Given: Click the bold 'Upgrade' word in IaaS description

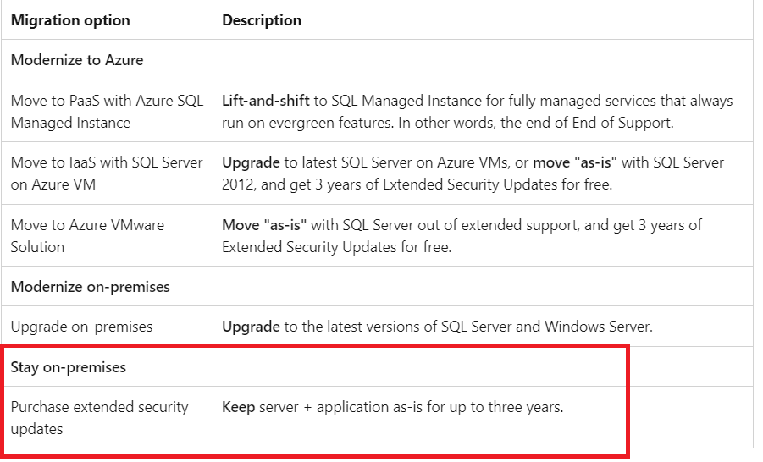Looking at the screenshot, I should pyautogui.click(x=251, y=162).
